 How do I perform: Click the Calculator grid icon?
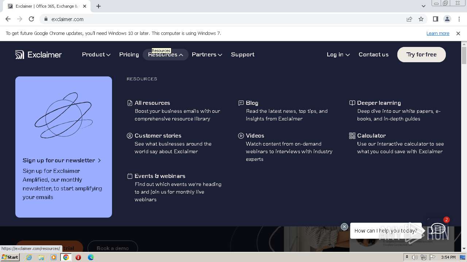pyautogui.click(x=352, y=136)
